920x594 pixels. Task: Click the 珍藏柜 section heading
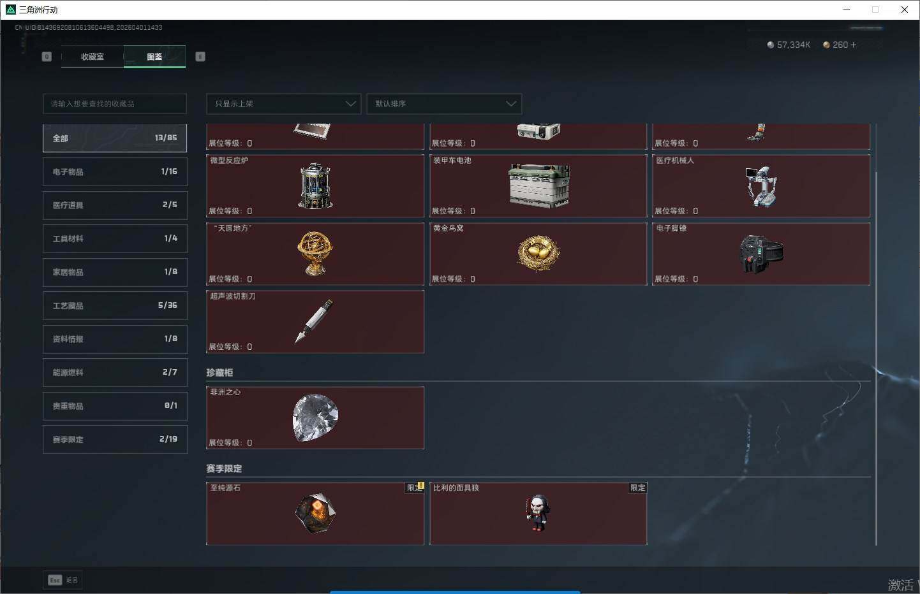pos(219,372)
